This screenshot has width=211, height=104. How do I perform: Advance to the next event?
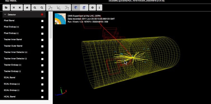click(20, 8)
